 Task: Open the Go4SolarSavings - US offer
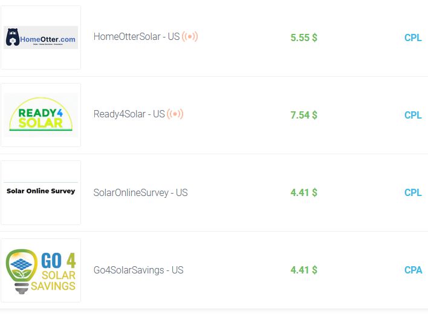[x=138, y=270]
